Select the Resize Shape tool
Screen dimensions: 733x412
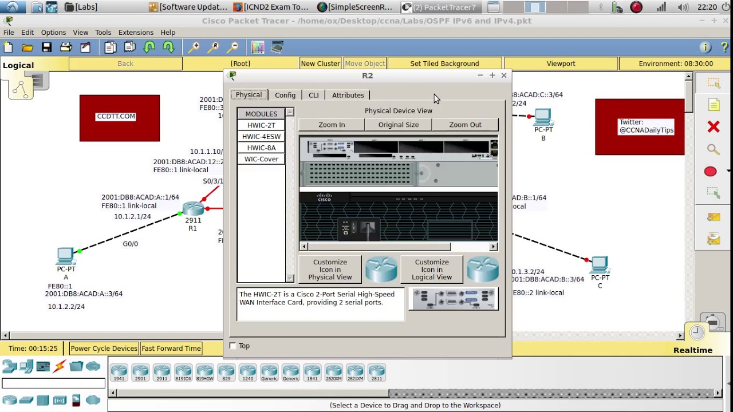[x=714, y=193]
